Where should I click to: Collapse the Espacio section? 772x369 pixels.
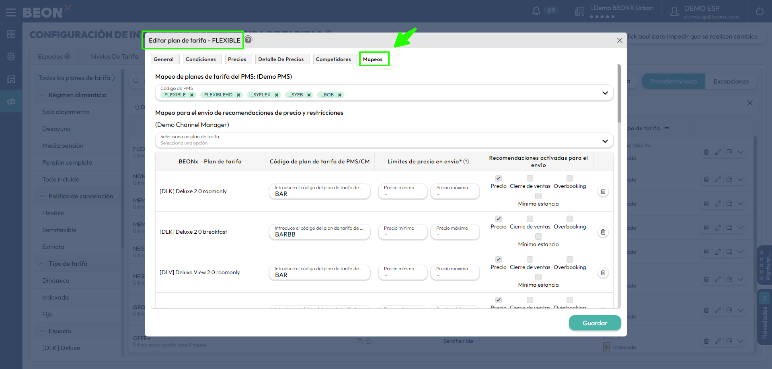click(x=42, y=331)
